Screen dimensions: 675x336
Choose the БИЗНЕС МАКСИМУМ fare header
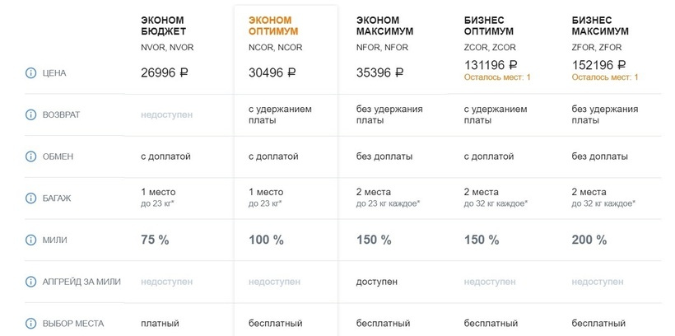(x=600, y=26)
